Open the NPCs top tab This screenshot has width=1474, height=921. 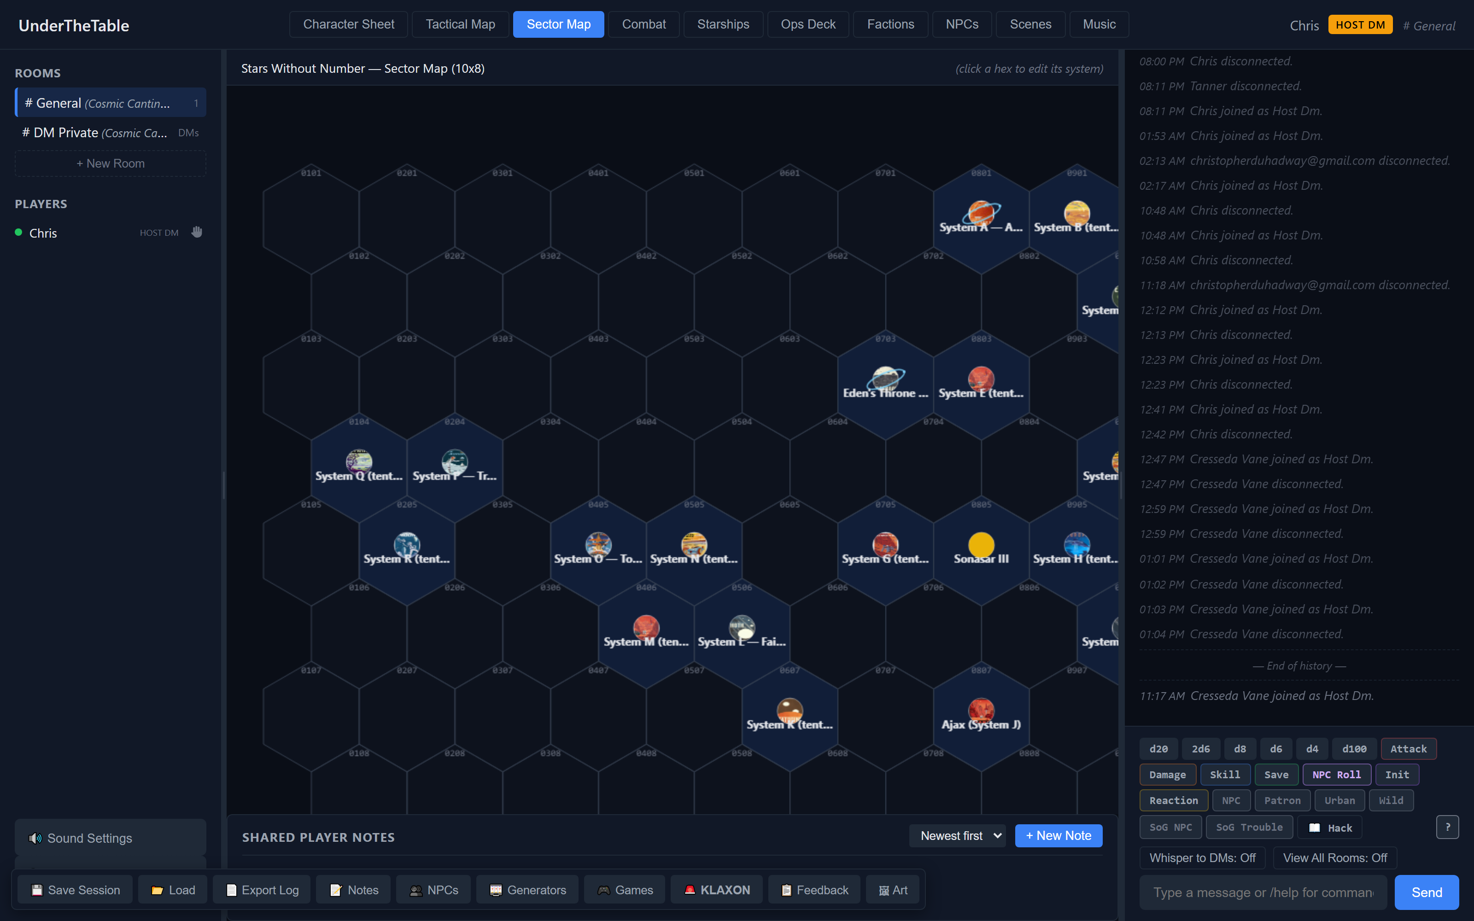pyautogui.click(x=962, y=24)
